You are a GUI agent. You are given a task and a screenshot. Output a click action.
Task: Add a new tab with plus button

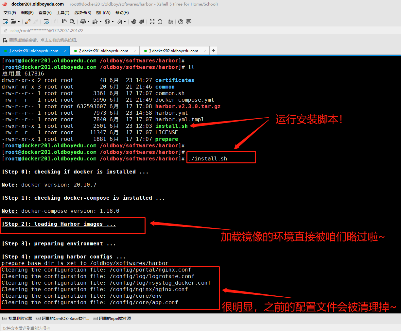(x=214, y=50)
